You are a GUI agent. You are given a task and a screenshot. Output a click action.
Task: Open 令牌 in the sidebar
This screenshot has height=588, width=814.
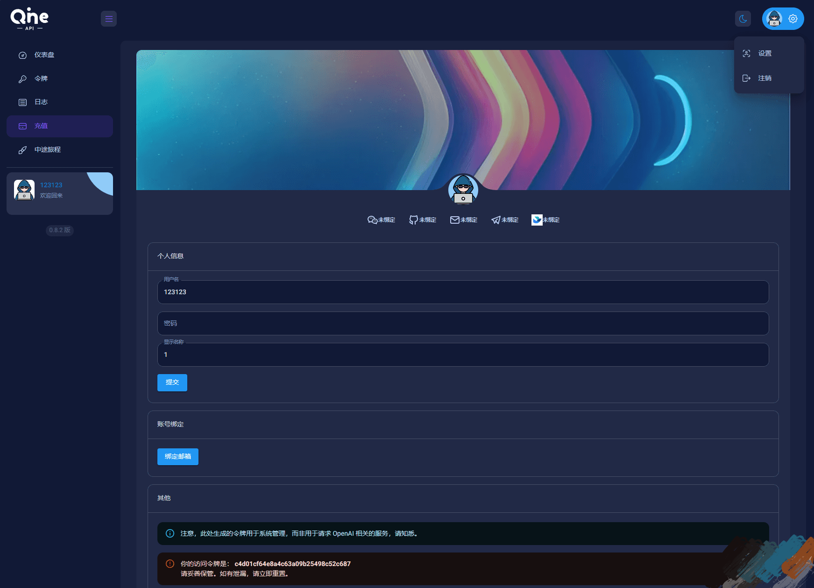pyautogui.click(x=60, y=79)
